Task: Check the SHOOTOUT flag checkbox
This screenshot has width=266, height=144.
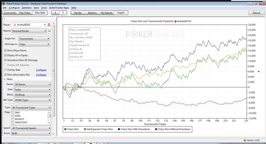Action: point(13,122)
